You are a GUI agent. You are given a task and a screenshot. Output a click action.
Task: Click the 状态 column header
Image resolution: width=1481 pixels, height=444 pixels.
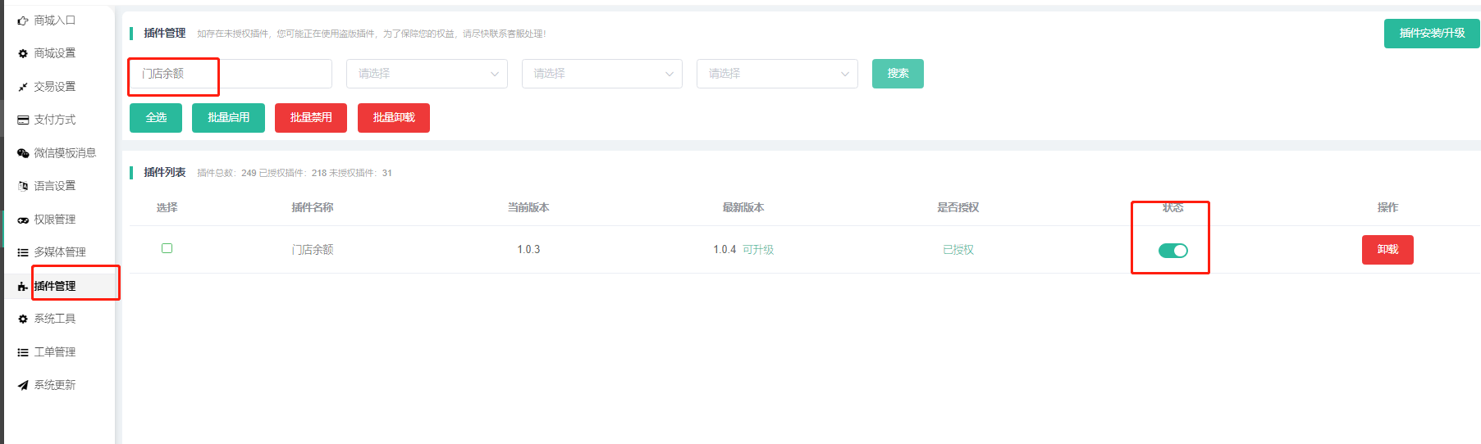1173,208
